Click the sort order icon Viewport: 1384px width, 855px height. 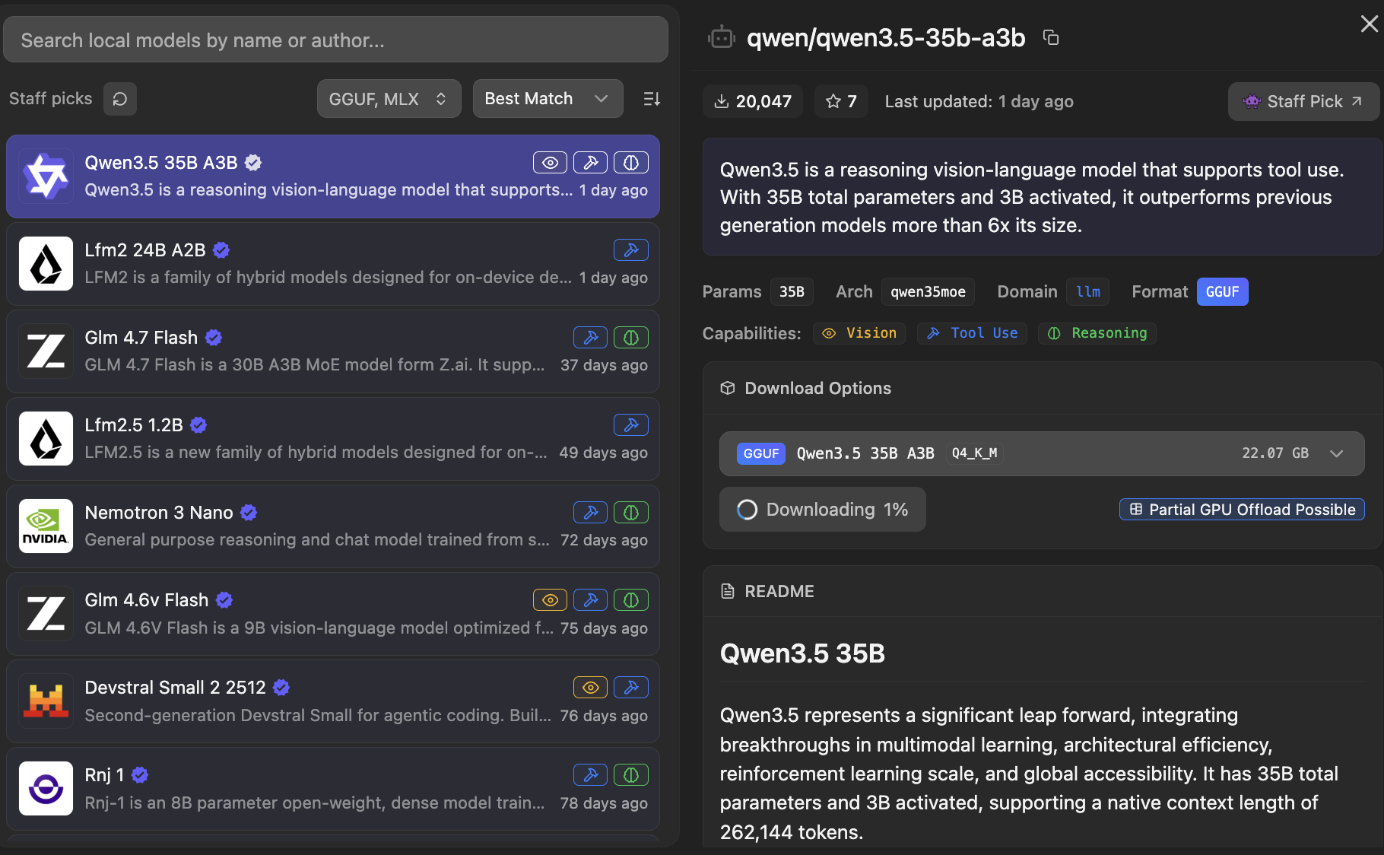652,99
